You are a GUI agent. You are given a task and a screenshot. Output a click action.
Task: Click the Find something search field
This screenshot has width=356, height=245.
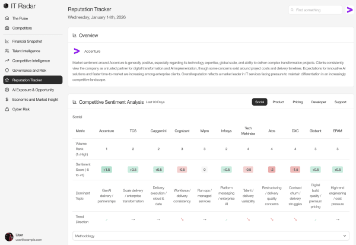[x=315, y=10]
